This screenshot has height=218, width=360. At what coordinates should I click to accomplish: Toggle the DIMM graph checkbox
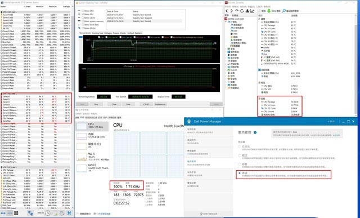click(x=163, y=37)
